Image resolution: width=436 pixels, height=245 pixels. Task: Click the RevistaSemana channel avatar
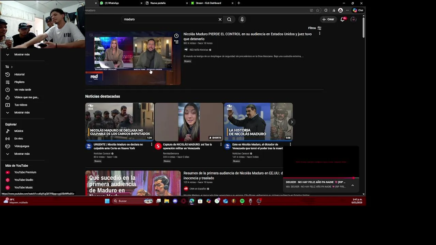point(158,146)
